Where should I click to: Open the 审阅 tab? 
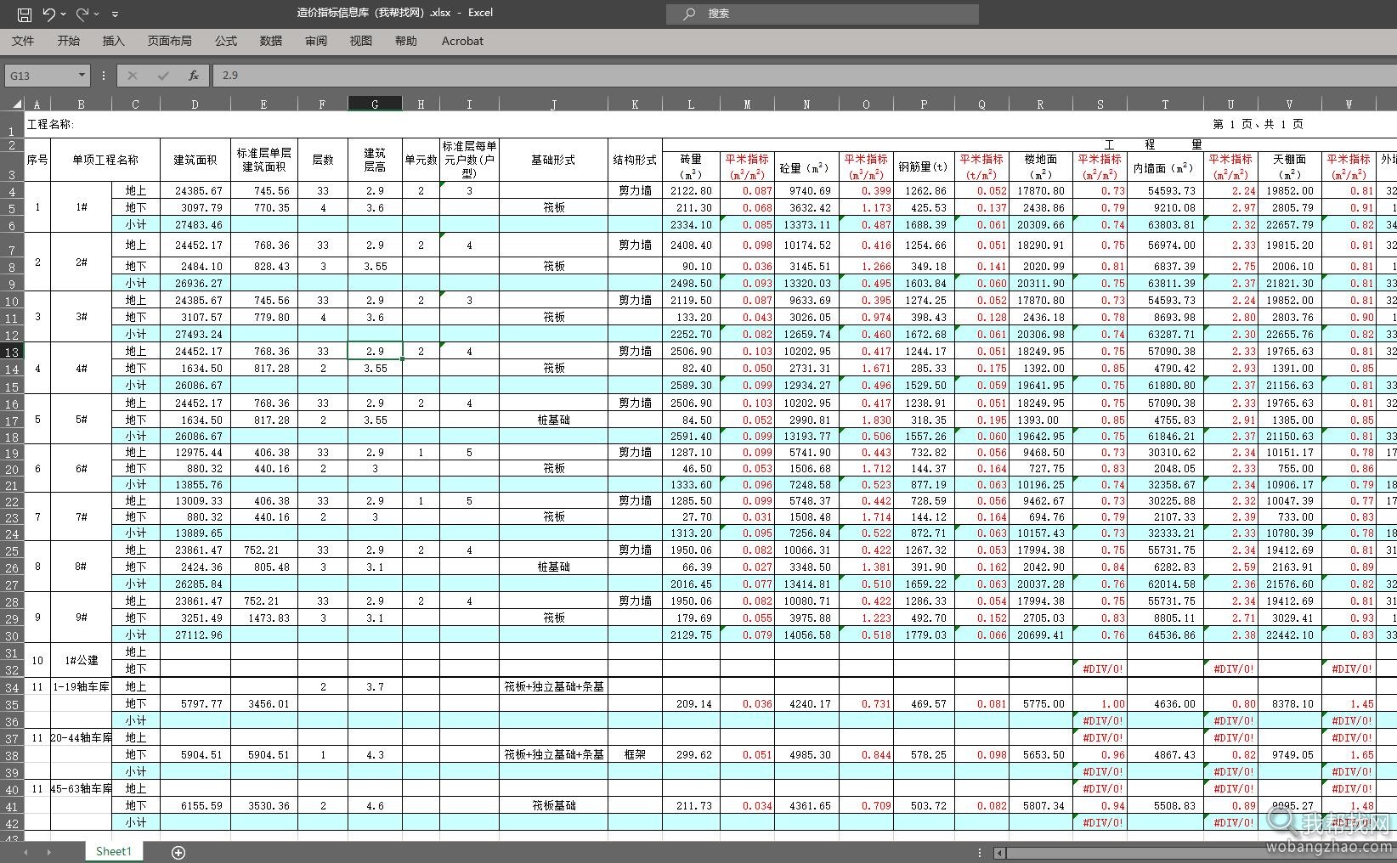pos(315,41)
